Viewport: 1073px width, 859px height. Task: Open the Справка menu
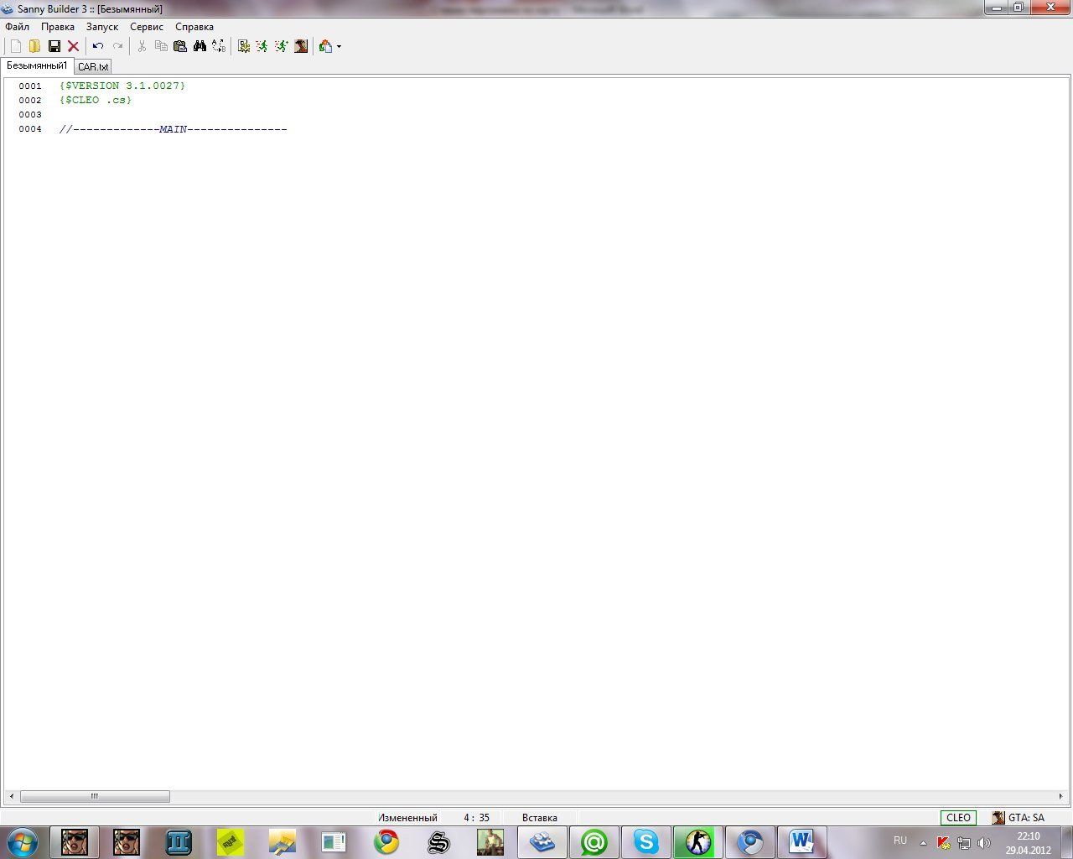[x=194, y=27]
